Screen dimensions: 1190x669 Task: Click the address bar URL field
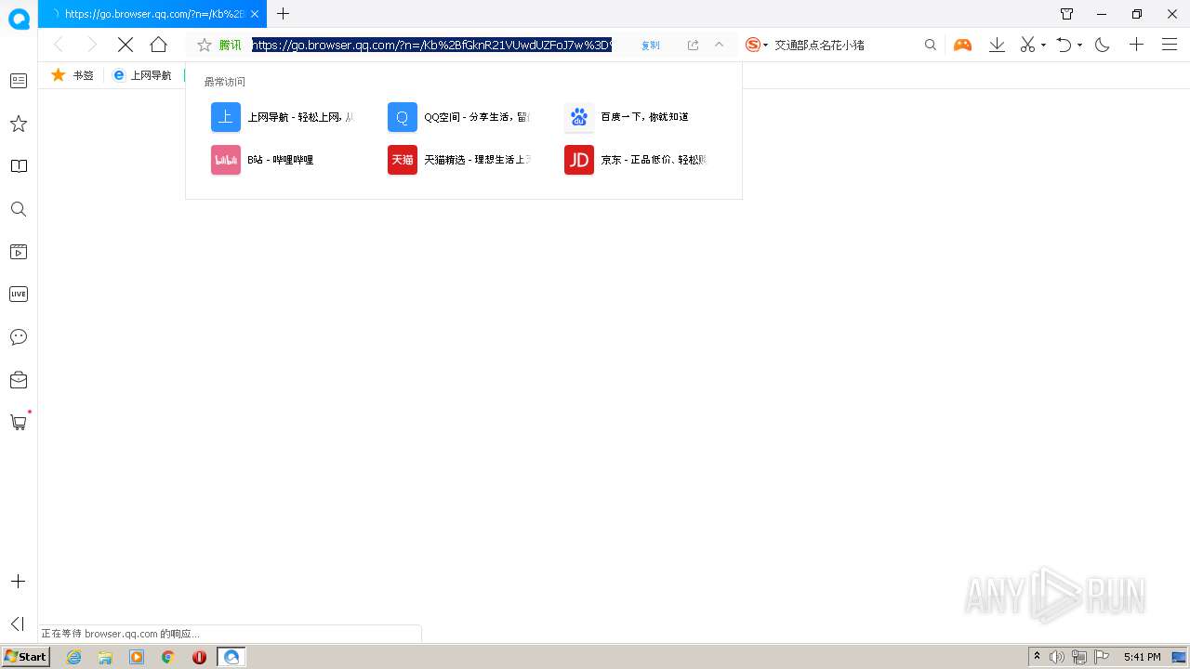pyautogui.click(x=431, y=45)
